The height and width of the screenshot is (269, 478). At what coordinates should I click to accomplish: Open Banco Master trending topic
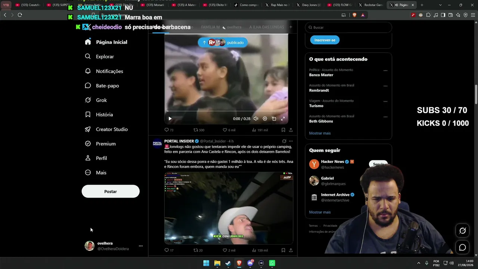coord(321,75)
